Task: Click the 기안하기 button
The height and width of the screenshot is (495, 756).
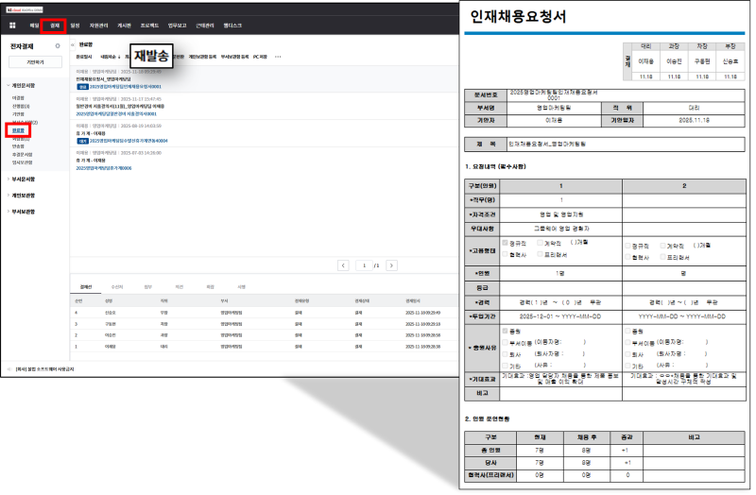Action: [x=35, y=61]
